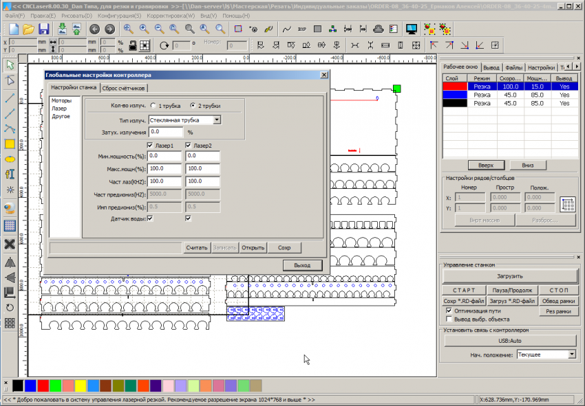585x406 pixels.
Task: Open the 'Тип излуч.' dropdown
Action: pyautogui.click(x=217, y=120)
